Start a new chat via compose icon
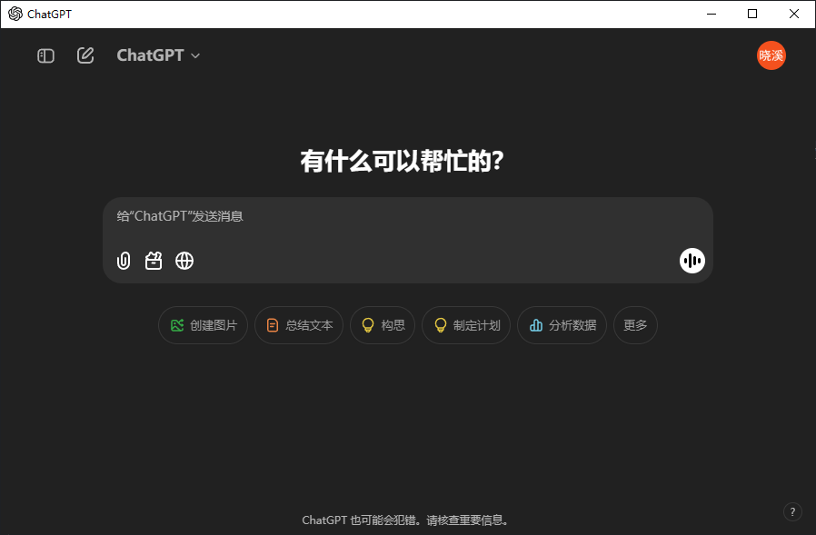Screen dimensions: 816x535 point(85,55)
